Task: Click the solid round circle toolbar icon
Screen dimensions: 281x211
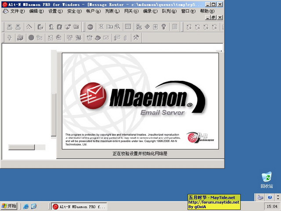Action: [x=31, y=38]
